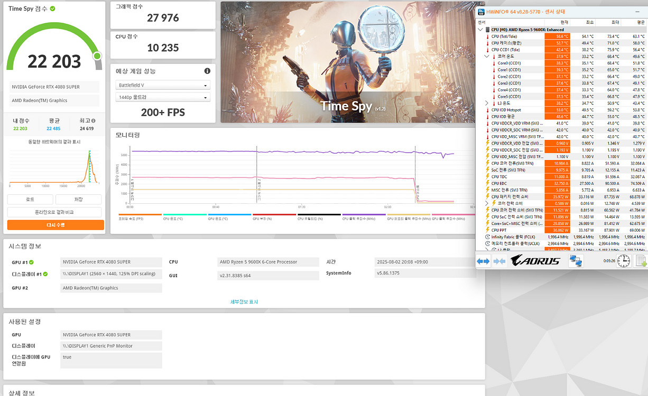Click green check badge beside 디스플레이 #1
The height and width of the screenshot is (396, 648).
45,274
